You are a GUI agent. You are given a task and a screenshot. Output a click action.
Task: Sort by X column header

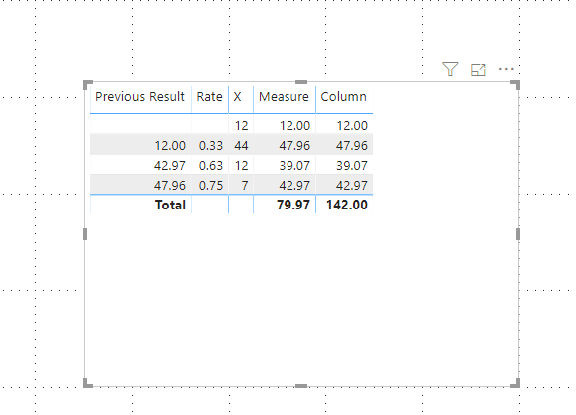pyautogui.click(x=237, y=96)
